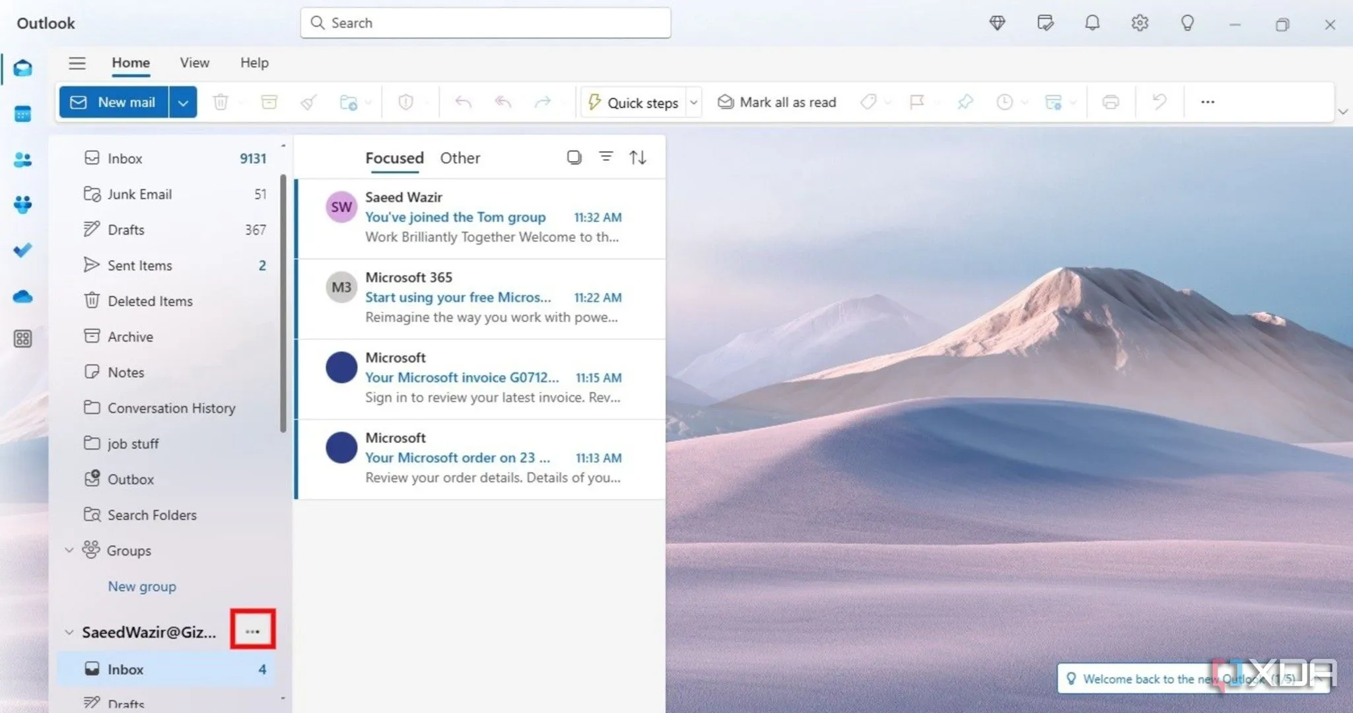Open email You've joined the Tom group
The width and height of the screenshot is (1353, 713).
point(481,219)
